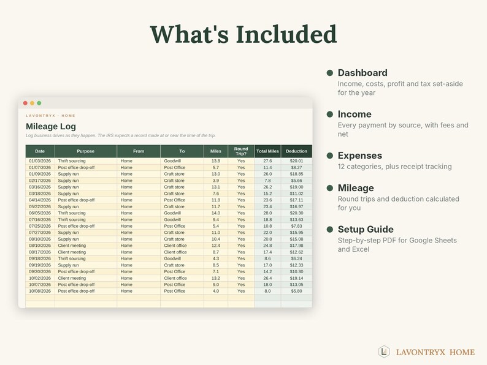Click Yes in the 03/18/2026 row
The height and width of the screenshot is (365, 487).
pyautogui.click(x=241, y=194)
